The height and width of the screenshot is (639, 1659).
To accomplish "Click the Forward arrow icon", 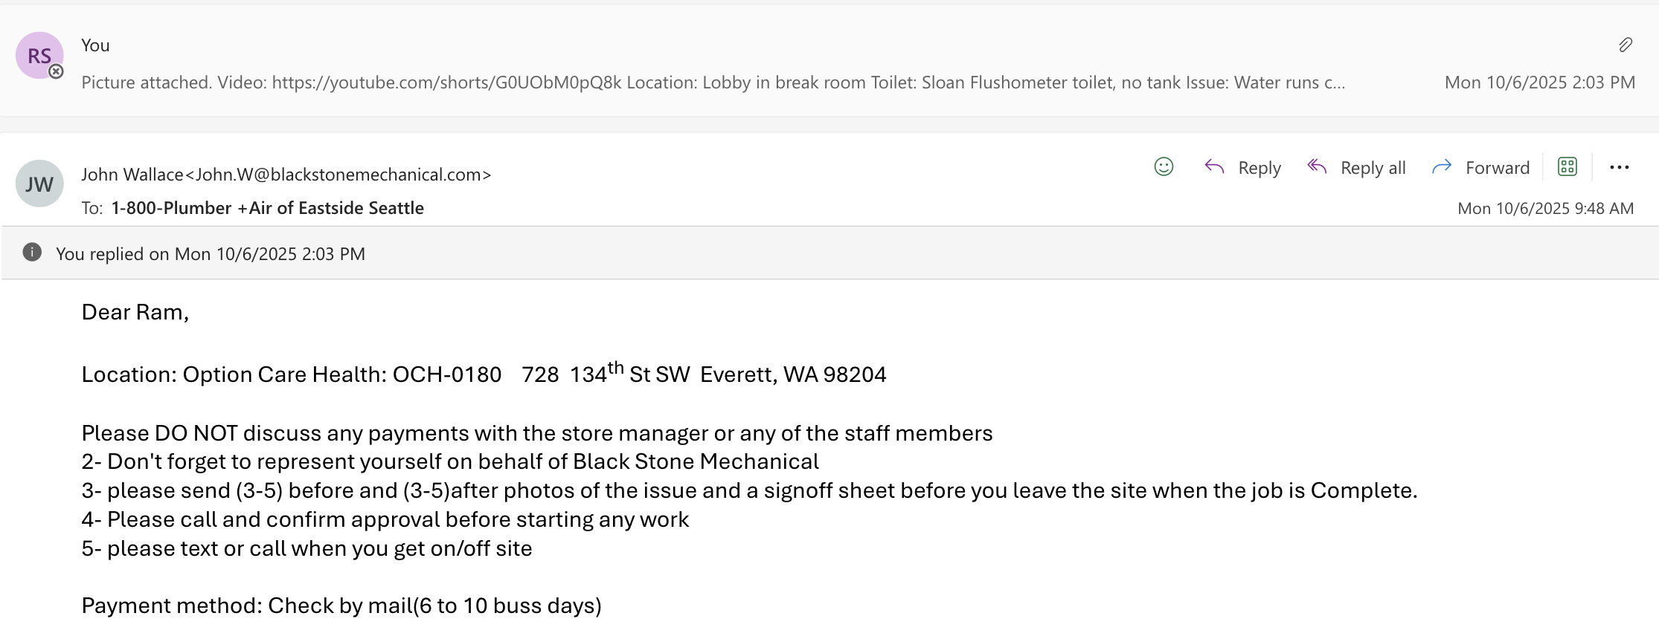I will [1442, 167].
